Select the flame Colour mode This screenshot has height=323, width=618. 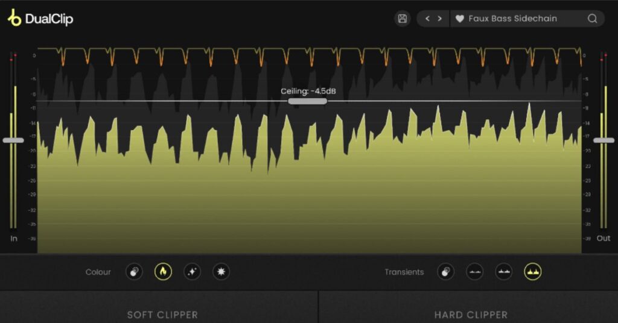click(x=163, y=271)
